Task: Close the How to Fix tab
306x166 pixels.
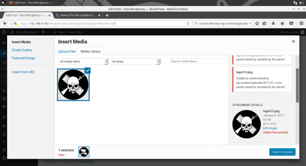Action: [x=99, y=15]
